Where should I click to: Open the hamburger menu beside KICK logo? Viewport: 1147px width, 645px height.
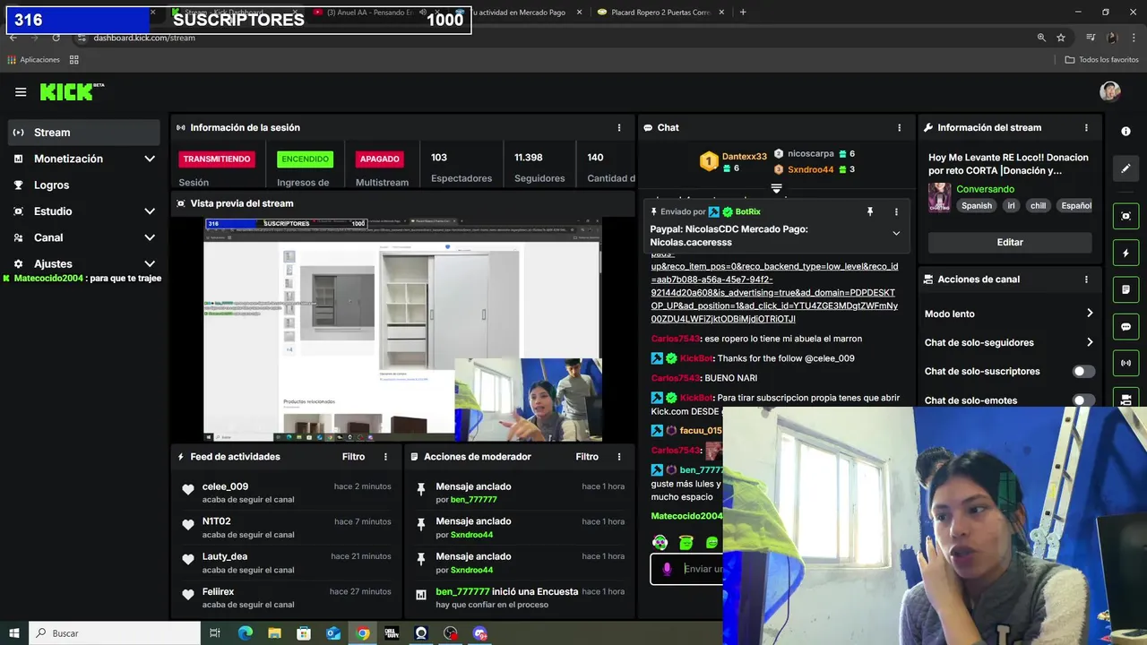point(21,91)
